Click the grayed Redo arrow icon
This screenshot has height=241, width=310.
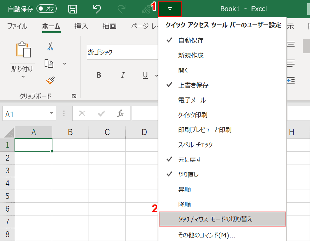click(122, 9)
